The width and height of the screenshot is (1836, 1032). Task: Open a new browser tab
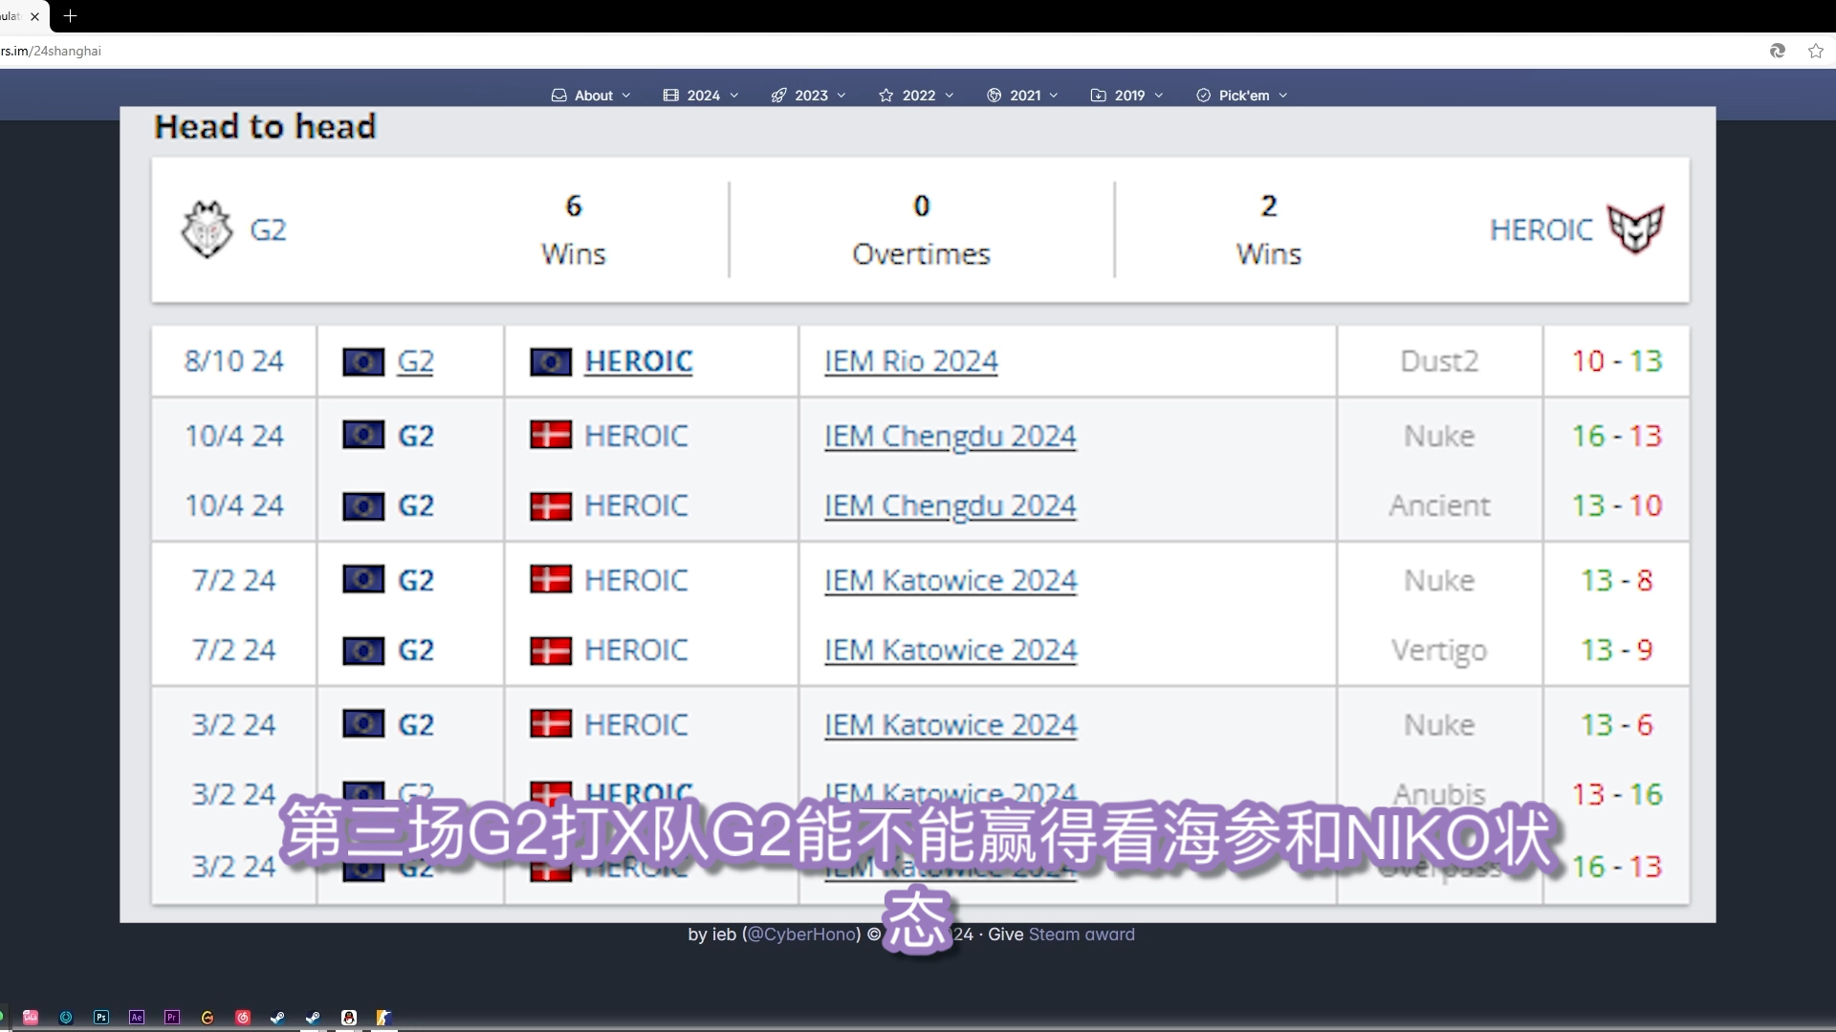pos(70,16)
